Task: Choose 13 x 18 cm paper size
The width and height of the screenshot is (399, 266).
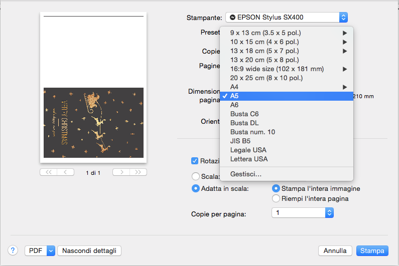Action: tap(287, 51)
